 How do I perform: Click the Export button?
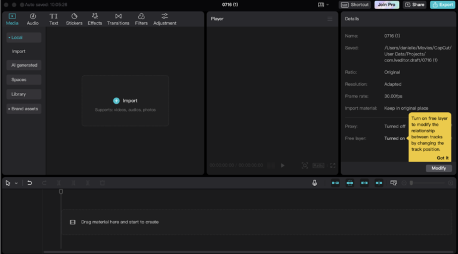(x=443, y=5)
